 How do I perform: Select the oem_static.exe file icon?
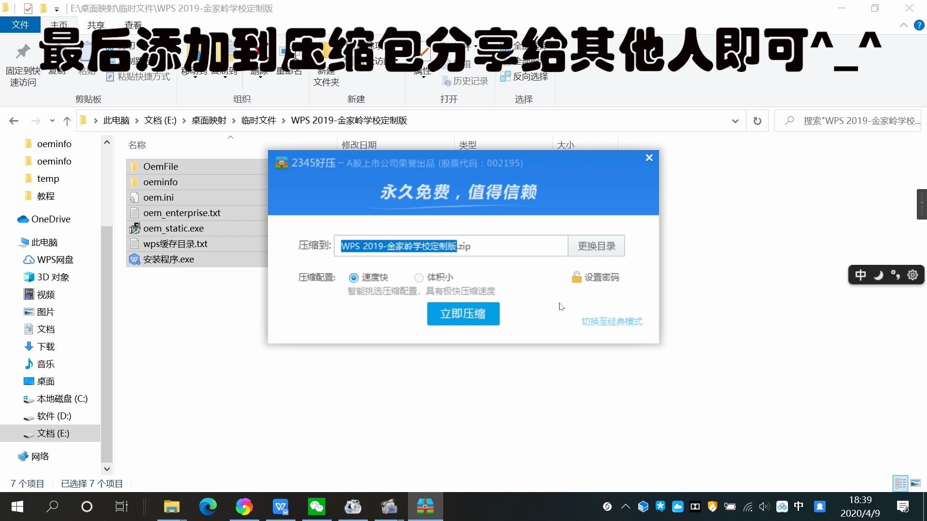[135, 228]
